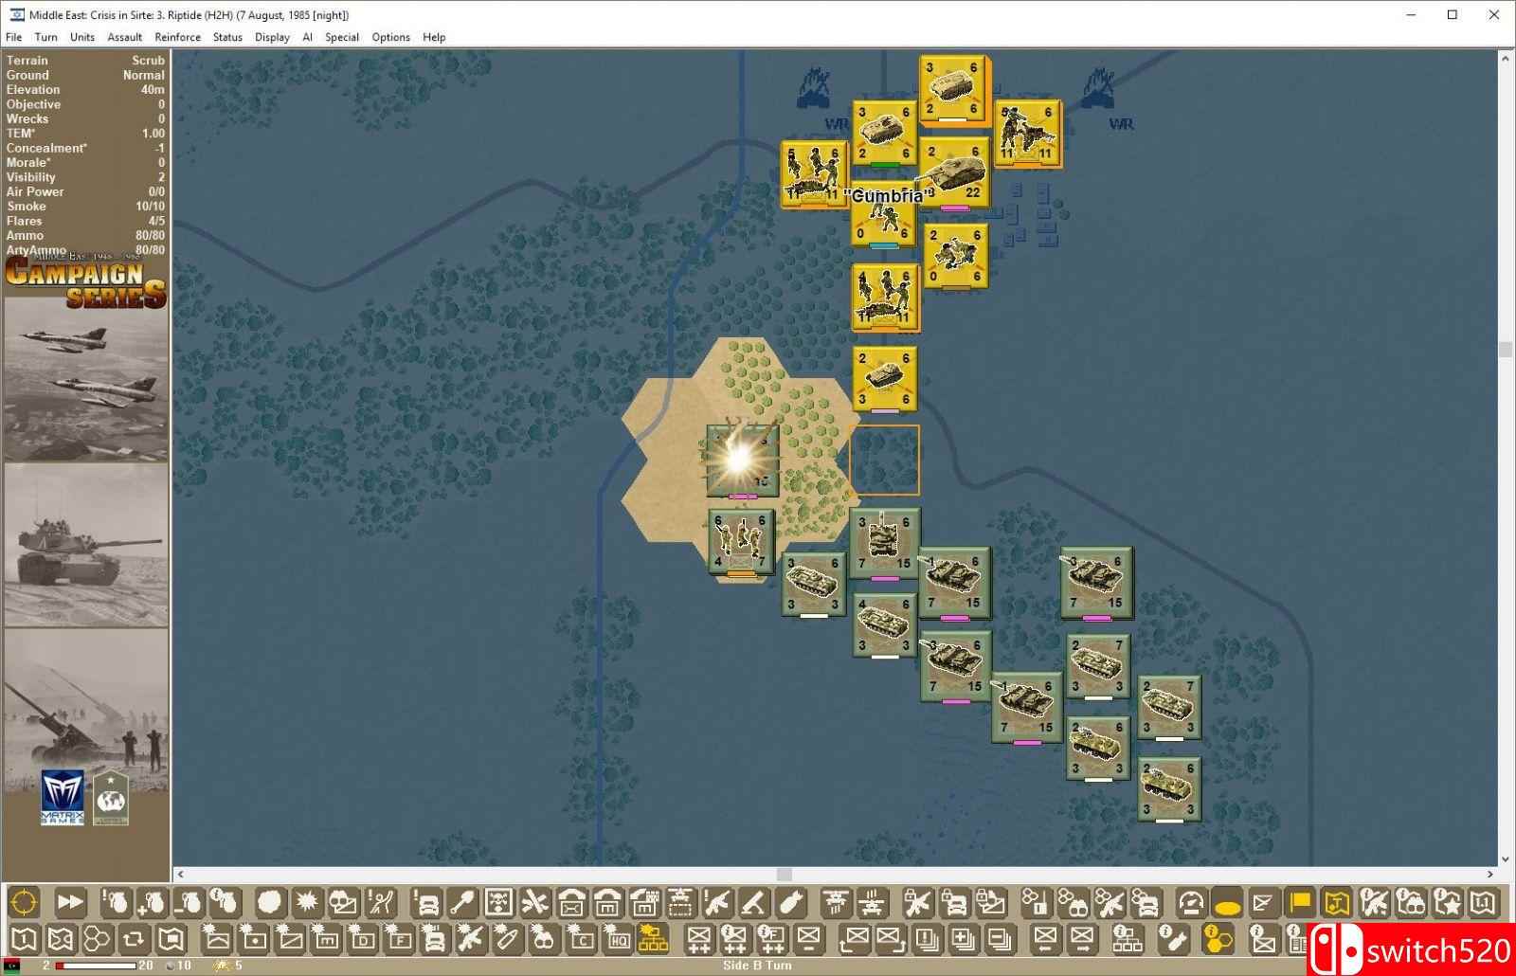Click the map's vertical scrollbar down arrow
Screen dimensions: 1516x976
pyautogui.click(x=1506, y=859)
